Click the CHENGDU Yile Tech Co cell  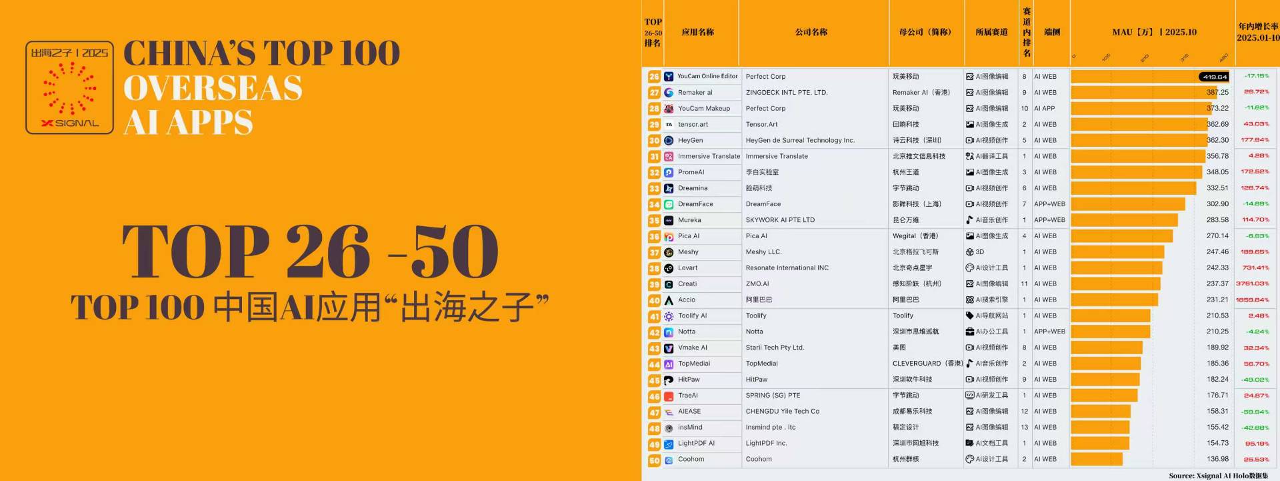click(x=783, y=412)
